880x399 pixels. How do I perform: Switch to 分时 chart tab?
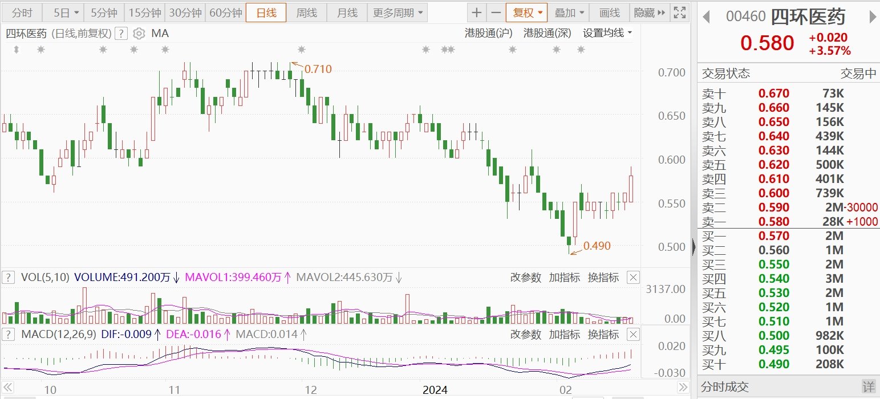pyautogui.click(x=22, y=13)
